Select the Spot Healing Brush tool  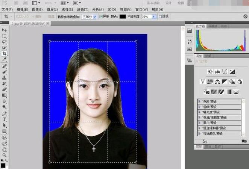point(4,66)
